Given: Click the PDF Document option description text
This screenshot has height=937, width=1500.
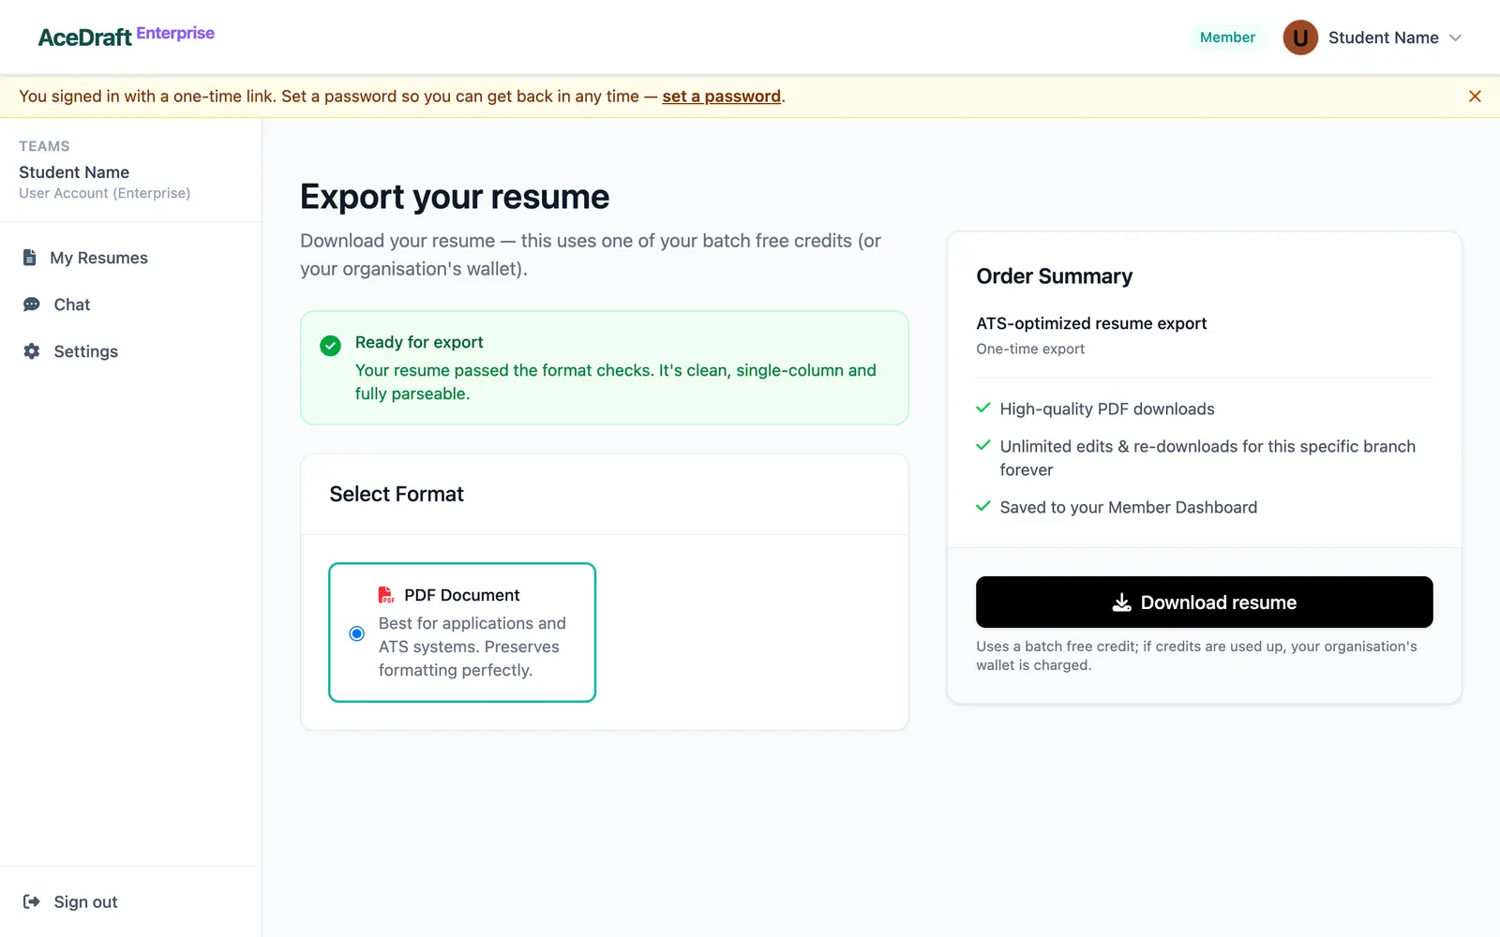Looking at the screenshot, I should point(472,647).
